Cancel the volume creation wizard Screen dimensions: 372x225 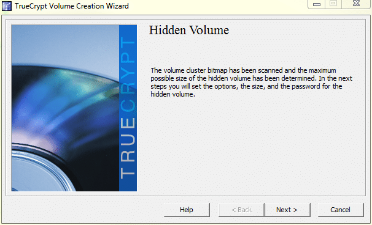(341, 210)
